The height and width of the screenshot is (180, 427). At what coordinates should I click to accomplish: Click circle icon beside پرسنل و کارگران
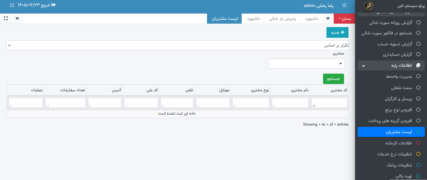[x=418, y=98]
